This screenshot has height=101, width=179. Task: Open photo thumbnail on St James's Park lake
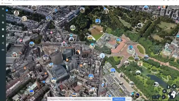[156, 85]
